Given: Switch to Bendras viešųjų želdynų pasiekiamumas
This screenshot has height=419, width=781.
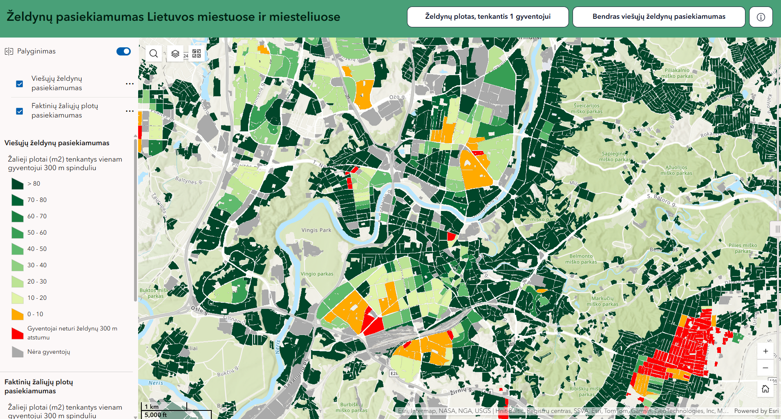Looking at the screenshot, I should [658, 17].
